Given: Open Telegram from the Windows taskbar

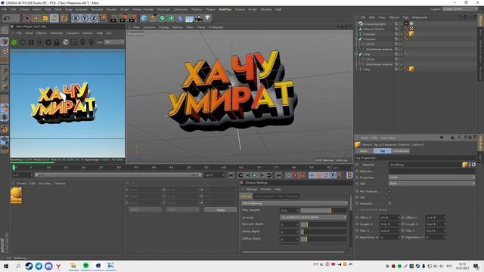Looking at the screenshot, I should point(39,266).
